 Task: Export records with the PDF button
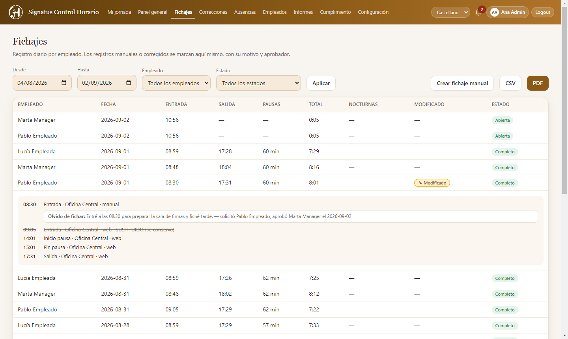coord(538,83)
